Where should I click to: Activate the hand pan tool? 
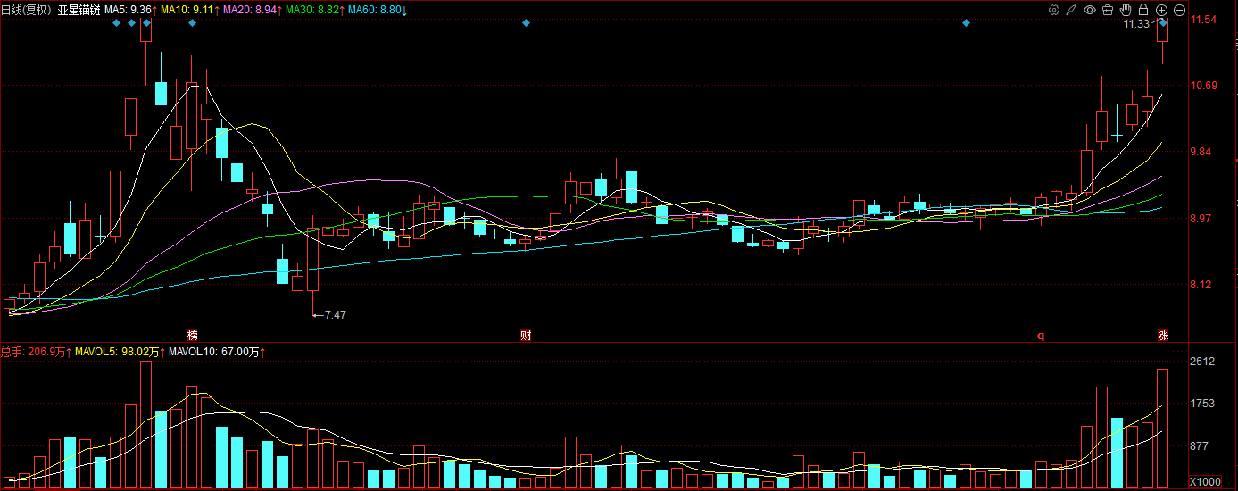(1126, 10)
